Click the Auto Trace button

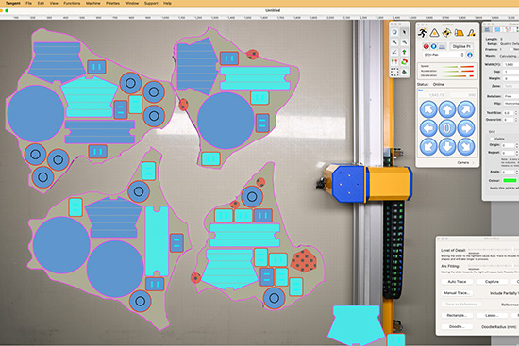[457, 282]
